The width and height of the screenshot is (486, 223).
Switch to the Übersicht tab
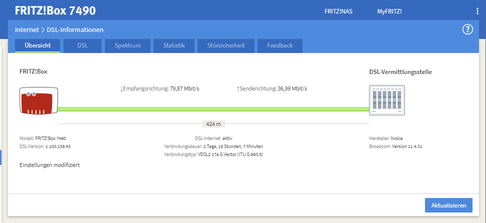point(37,45)
